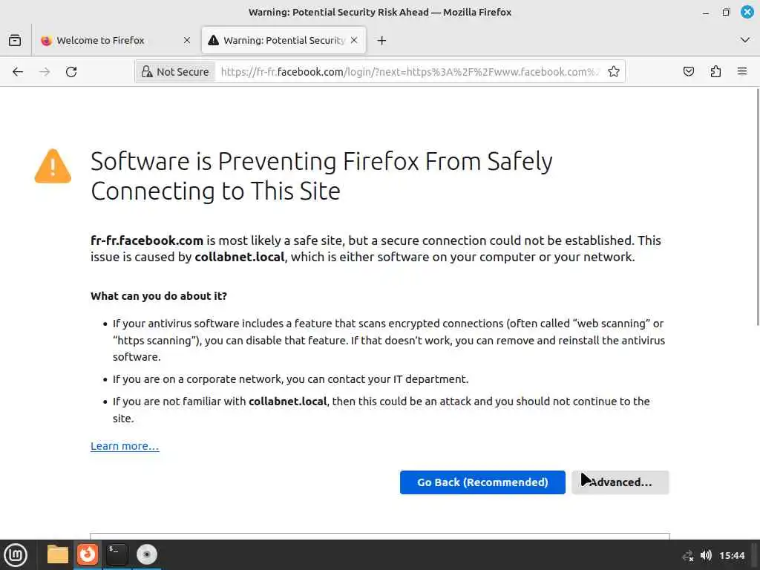This screenshot has width=760, height=570.
Task: Expand the Advanced... error details
Action: pos(620,482)
